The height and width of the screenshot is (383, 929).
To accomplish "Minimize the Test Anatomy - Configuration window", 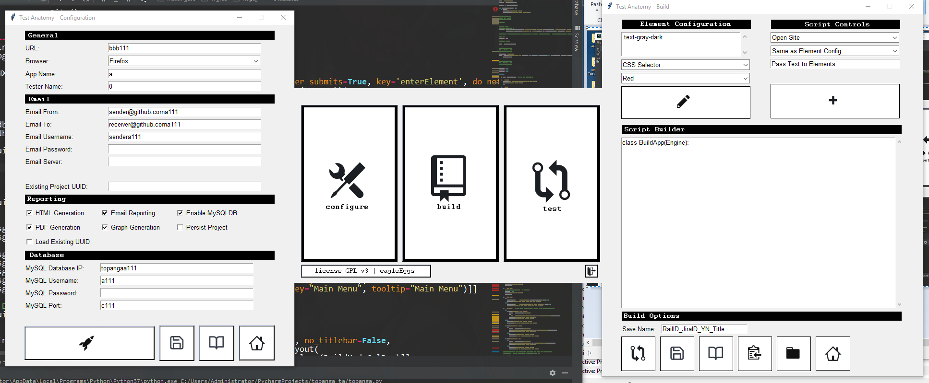I will point(240,17).
